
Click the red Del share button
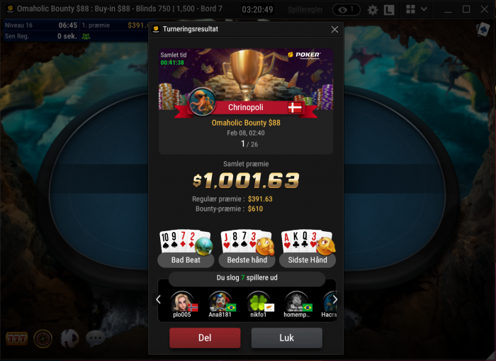click(x=205, y=338)
